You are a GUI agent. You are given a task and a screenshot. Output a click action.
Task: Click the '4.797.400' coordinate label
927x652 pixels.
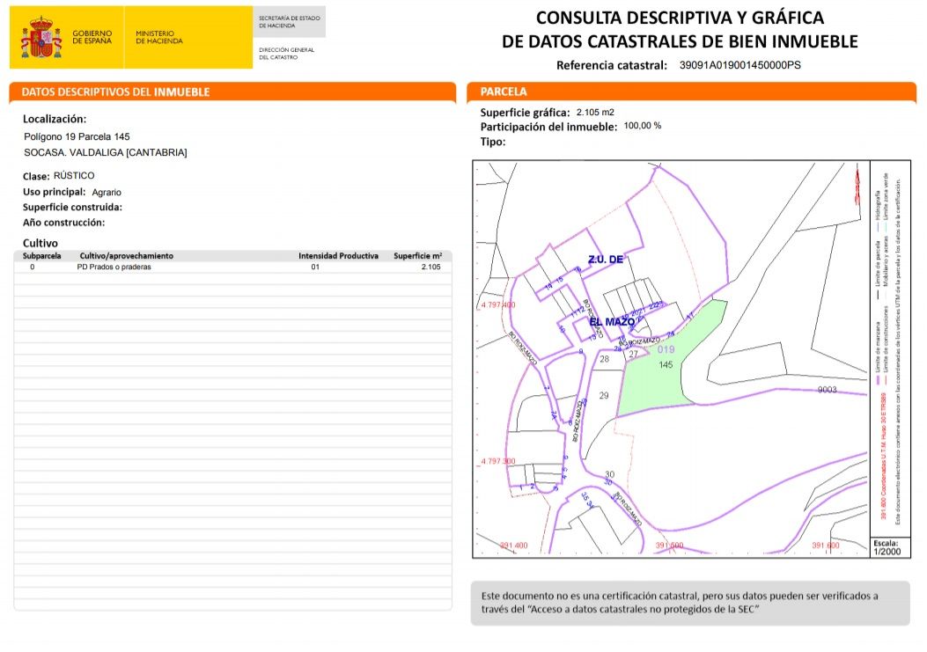pos(497,305)
